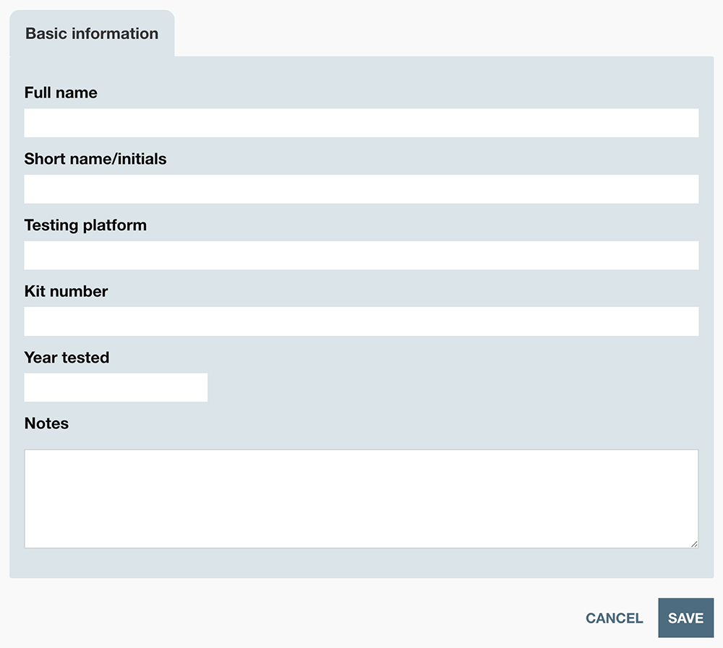
Task: Click the Full name label
Action: click(x=61, y=92)
